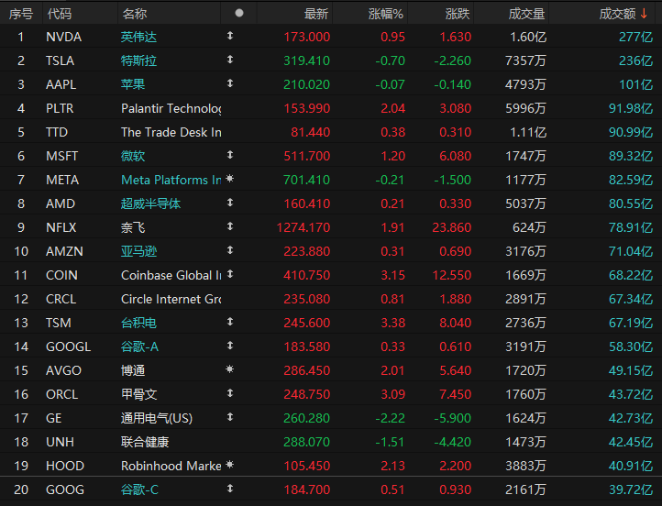Click the up-down arrow icon in GOOG row
Image resolution: width=662 pixels, height=506 pixels.
coord(230,489)
